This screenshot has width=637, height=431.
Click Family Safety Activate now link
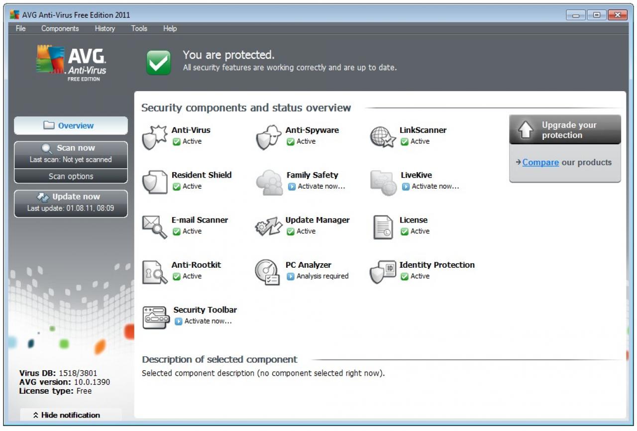tap(321, 187)
